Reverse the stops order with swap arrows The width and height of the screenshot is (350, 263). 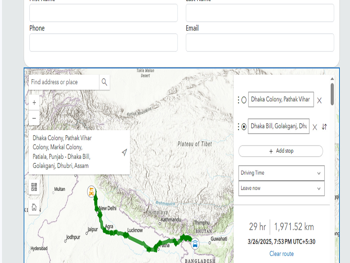point(324,127)
